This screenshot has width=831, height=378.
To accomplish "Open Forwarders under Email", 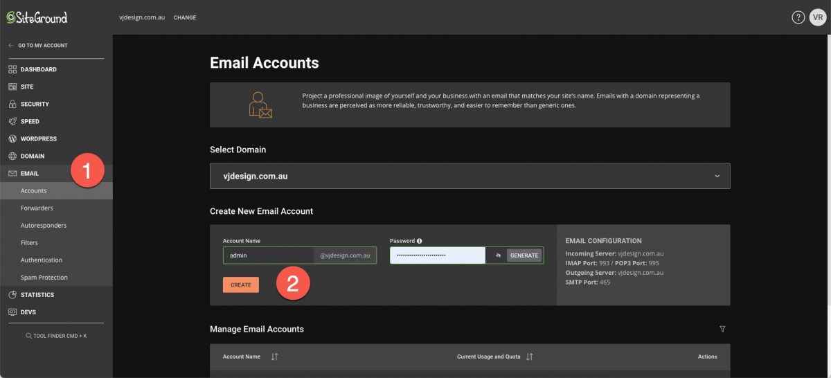I will pyautogui.click(x=37, y=208).
